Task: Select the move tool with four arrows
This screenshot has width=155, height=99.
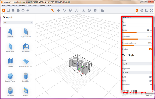Action: (x=58, y=11)
